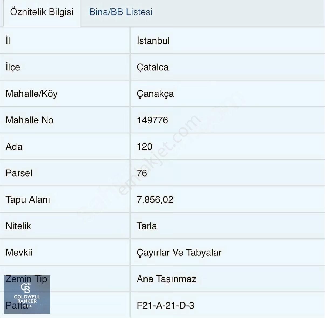The width and height of the screenshot is (325, 318).
Task: Select the Ada value 120
Action: 144,147
